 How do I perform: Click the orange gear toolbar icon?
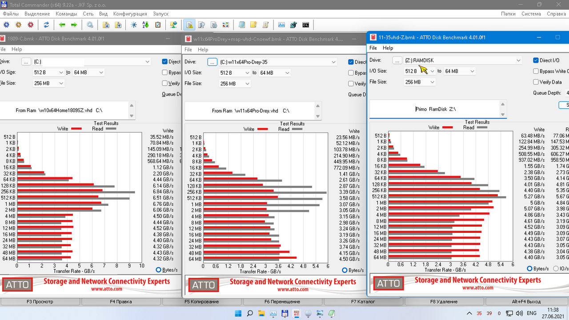[18, 25]
